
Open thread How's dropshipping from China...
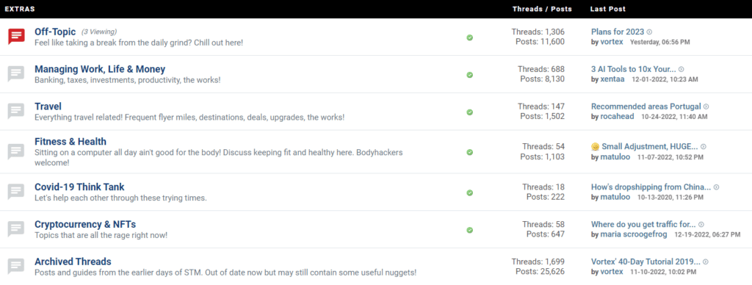click(651, 187)
